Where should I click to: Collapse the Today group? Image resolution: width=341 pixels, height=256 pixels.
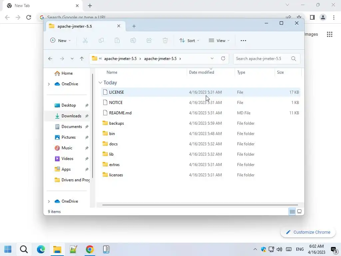[x=100, y=83]
